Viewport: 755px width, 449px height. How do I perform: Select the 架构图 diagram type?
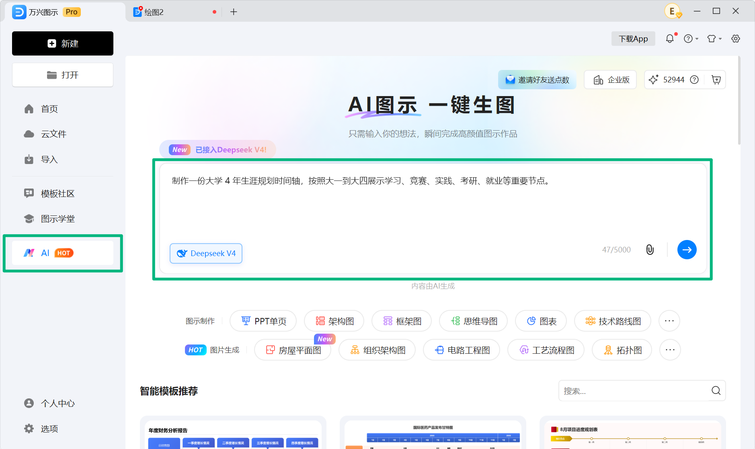(334, 321)
